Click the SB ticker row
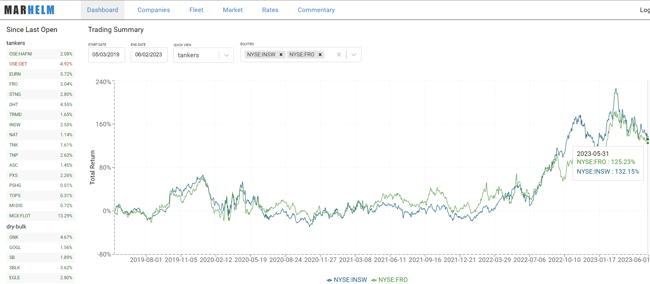The height and width of the screenshot is (284, 650). click(41, 257)
